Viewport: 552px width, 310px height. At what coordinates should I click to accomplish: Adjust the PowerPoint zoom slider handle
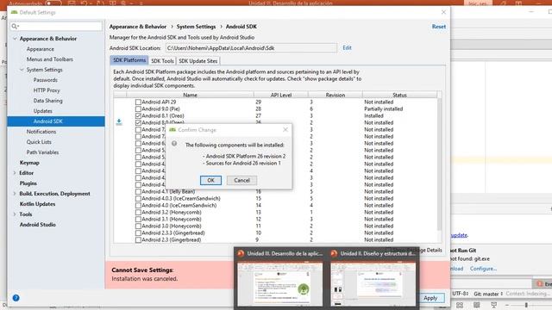click(x=526, y=305)
